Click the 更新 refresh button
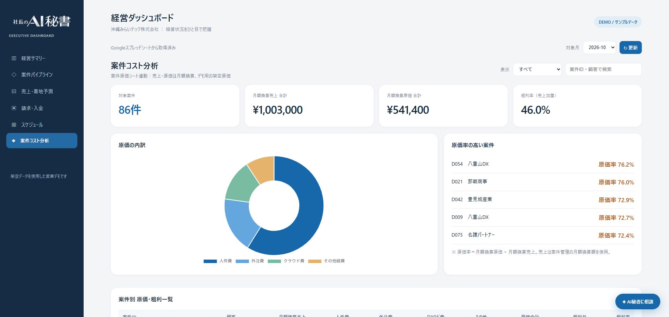669x317 pixels. [630, 48]
